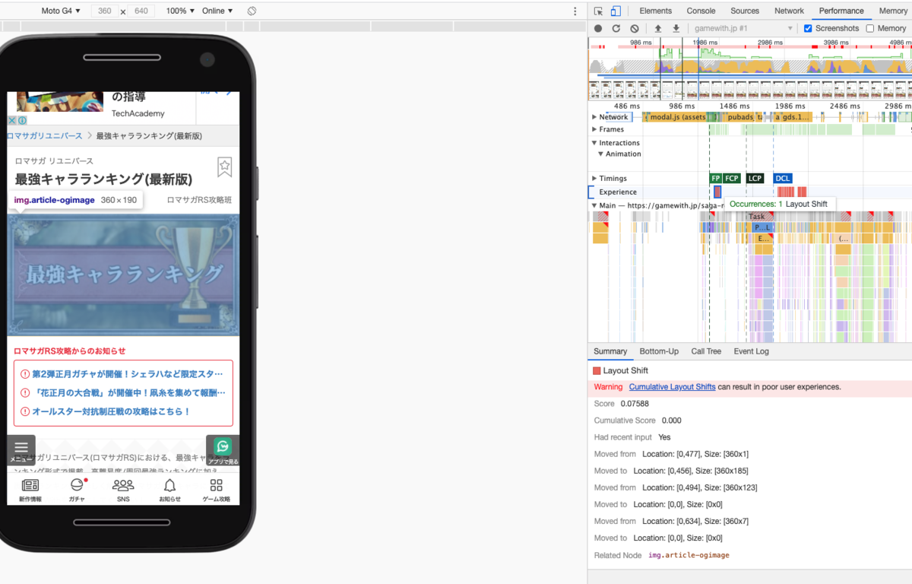Switch to the Sources tab
Screen dimensions: 912x584
(745, 11)
